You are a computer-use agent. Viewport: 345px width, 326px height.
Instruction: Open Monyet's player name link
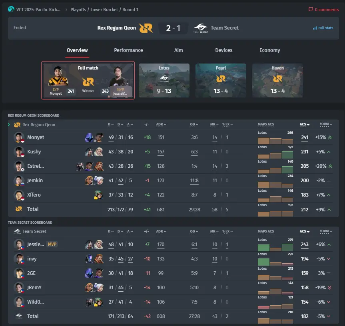click(x=36, y=137)
